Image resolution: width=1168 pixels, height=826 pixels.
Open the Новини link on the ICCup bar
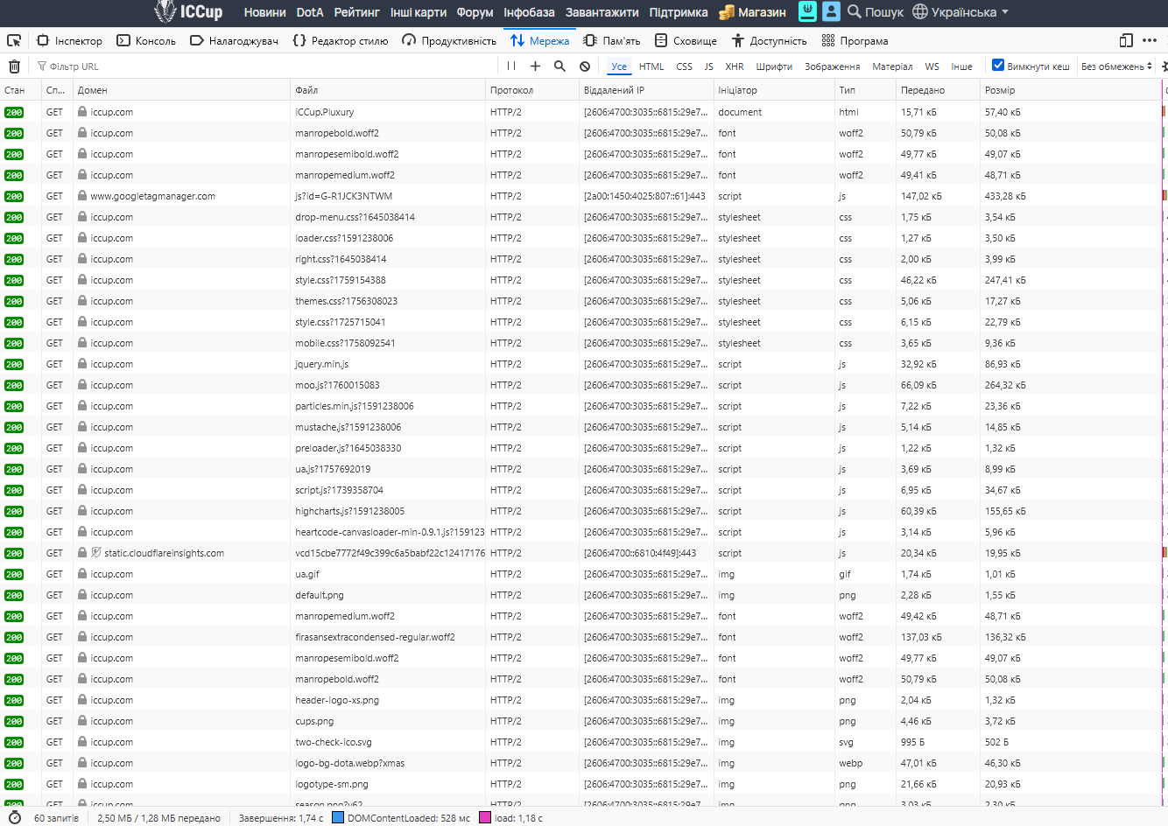pyautogui.click(x=265, y=12)
